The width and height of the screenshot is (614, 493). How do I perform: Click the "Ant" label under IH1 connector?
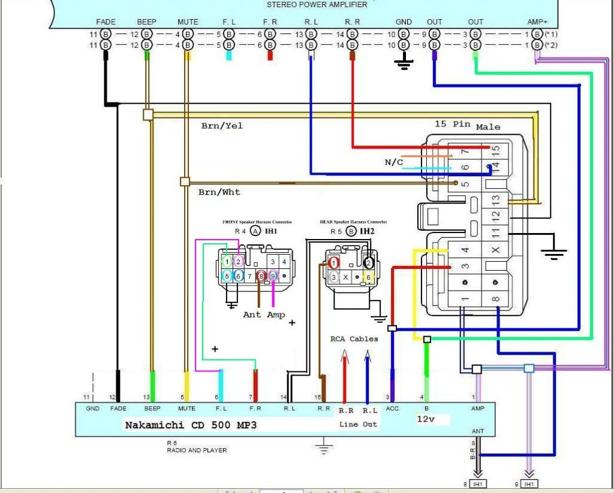252,314
